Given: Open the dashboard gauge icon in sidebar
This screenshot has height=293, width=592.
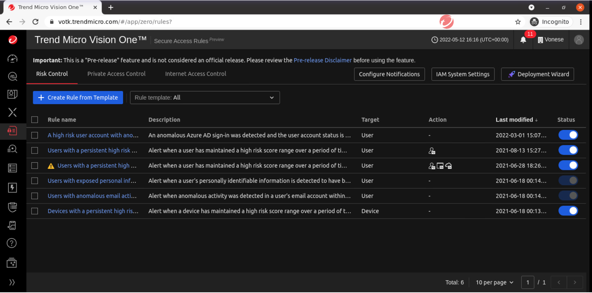Looking at the screenshot, I should [12, 59].
